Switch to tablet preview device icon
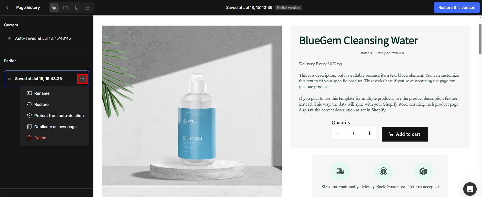 tap(65, 8)
